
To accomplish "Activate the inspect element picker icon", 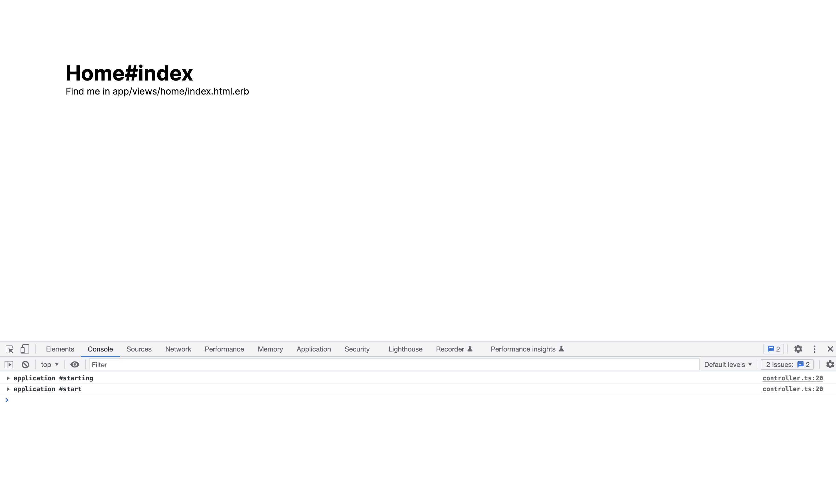I will pos(9,349).
